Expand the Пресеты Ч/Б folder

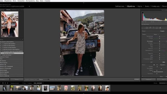[3, 64]
